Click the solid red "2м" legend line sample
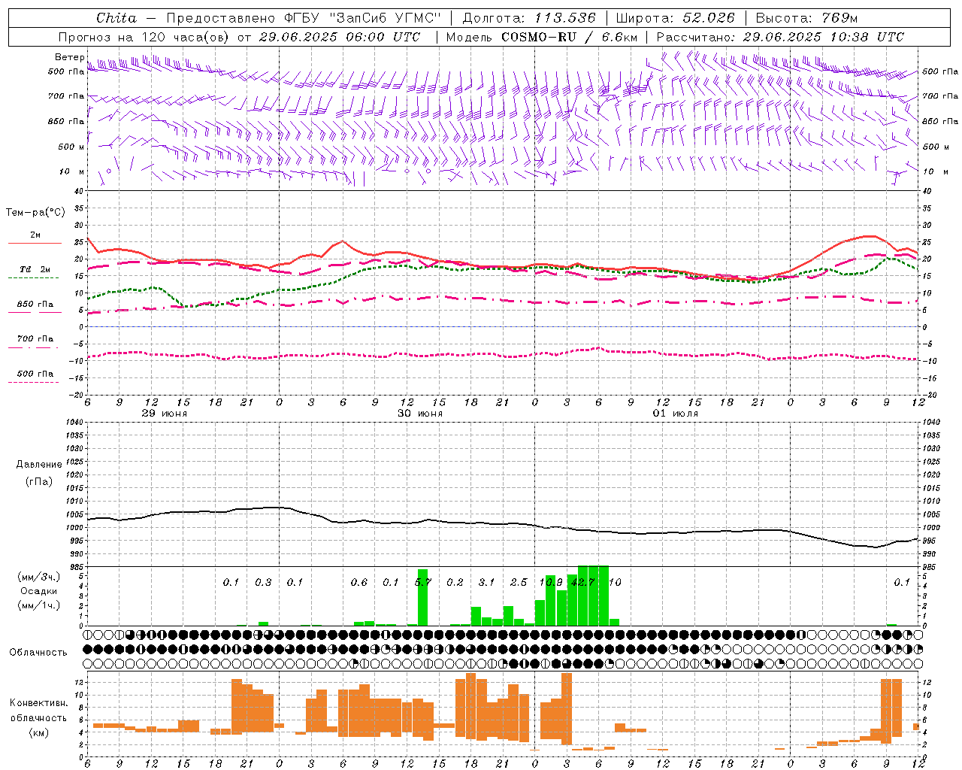This screenshot has height=770, width=962. click(35, 244)
